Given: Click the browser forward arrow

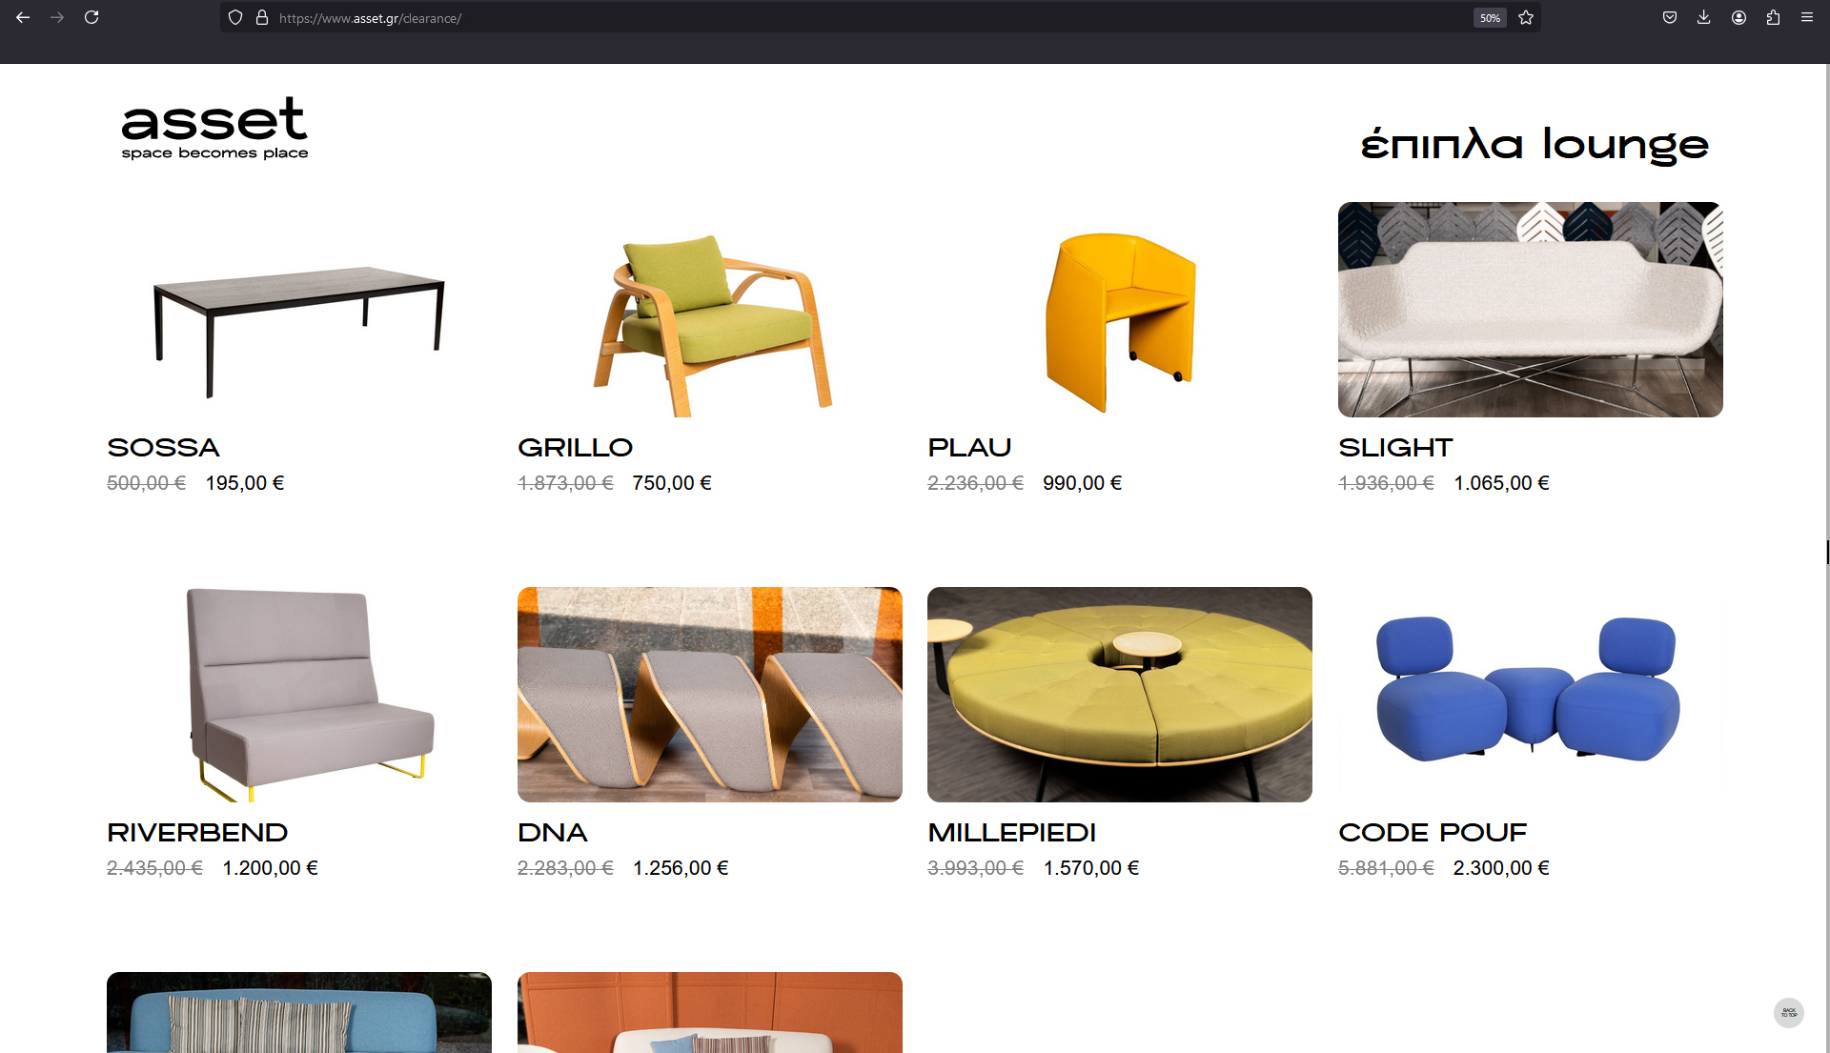Looking at the screenshot, I should [x=57, y=17].
